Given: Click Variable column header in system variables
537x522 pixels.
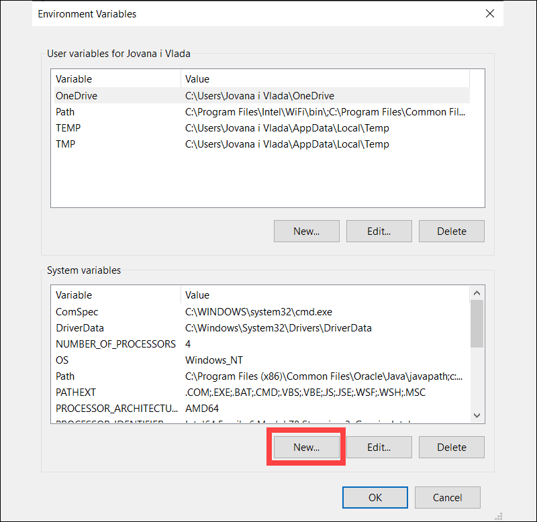Looking at the screenshot, I should click(x=117, y=295).
